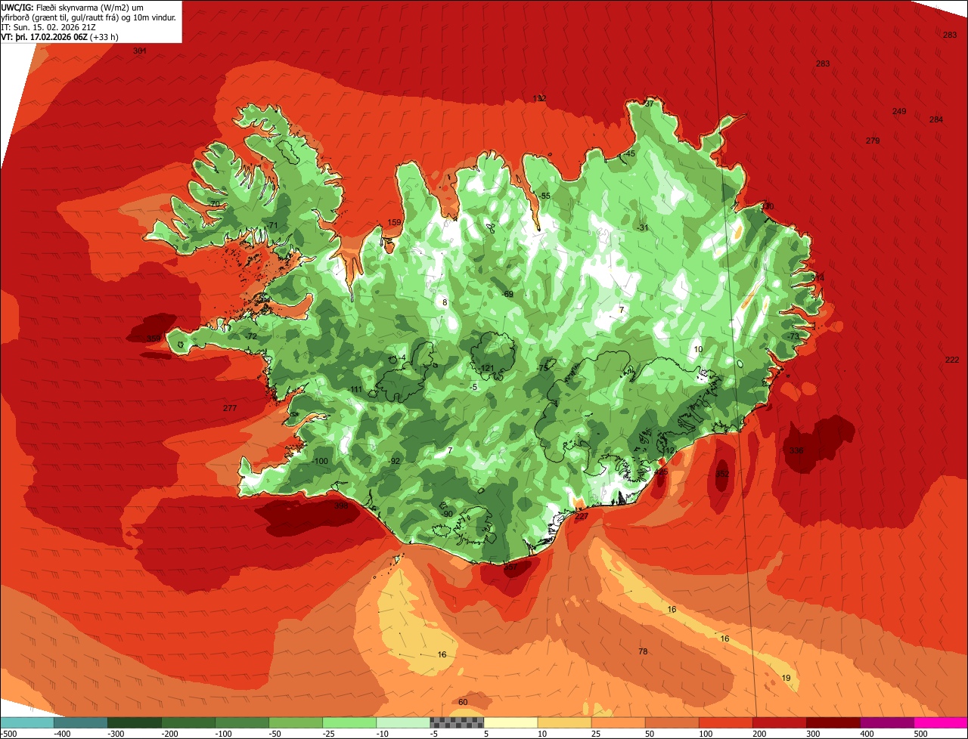This screenshot has height=739, width=968.
Task: Click the map value '227' on the south coast
Action: (x=582, y=516)
